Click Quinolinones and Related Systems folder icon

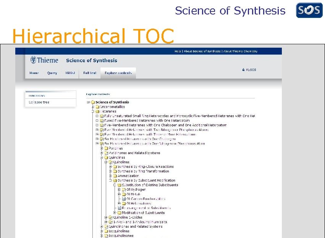click(x=106, y=227)
